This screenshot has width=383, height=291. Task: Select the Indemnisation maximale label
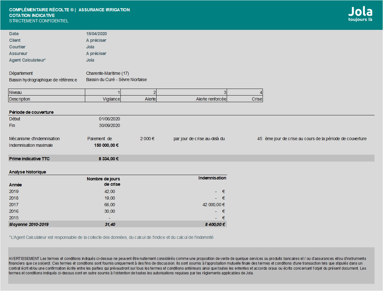click(31, 145)
